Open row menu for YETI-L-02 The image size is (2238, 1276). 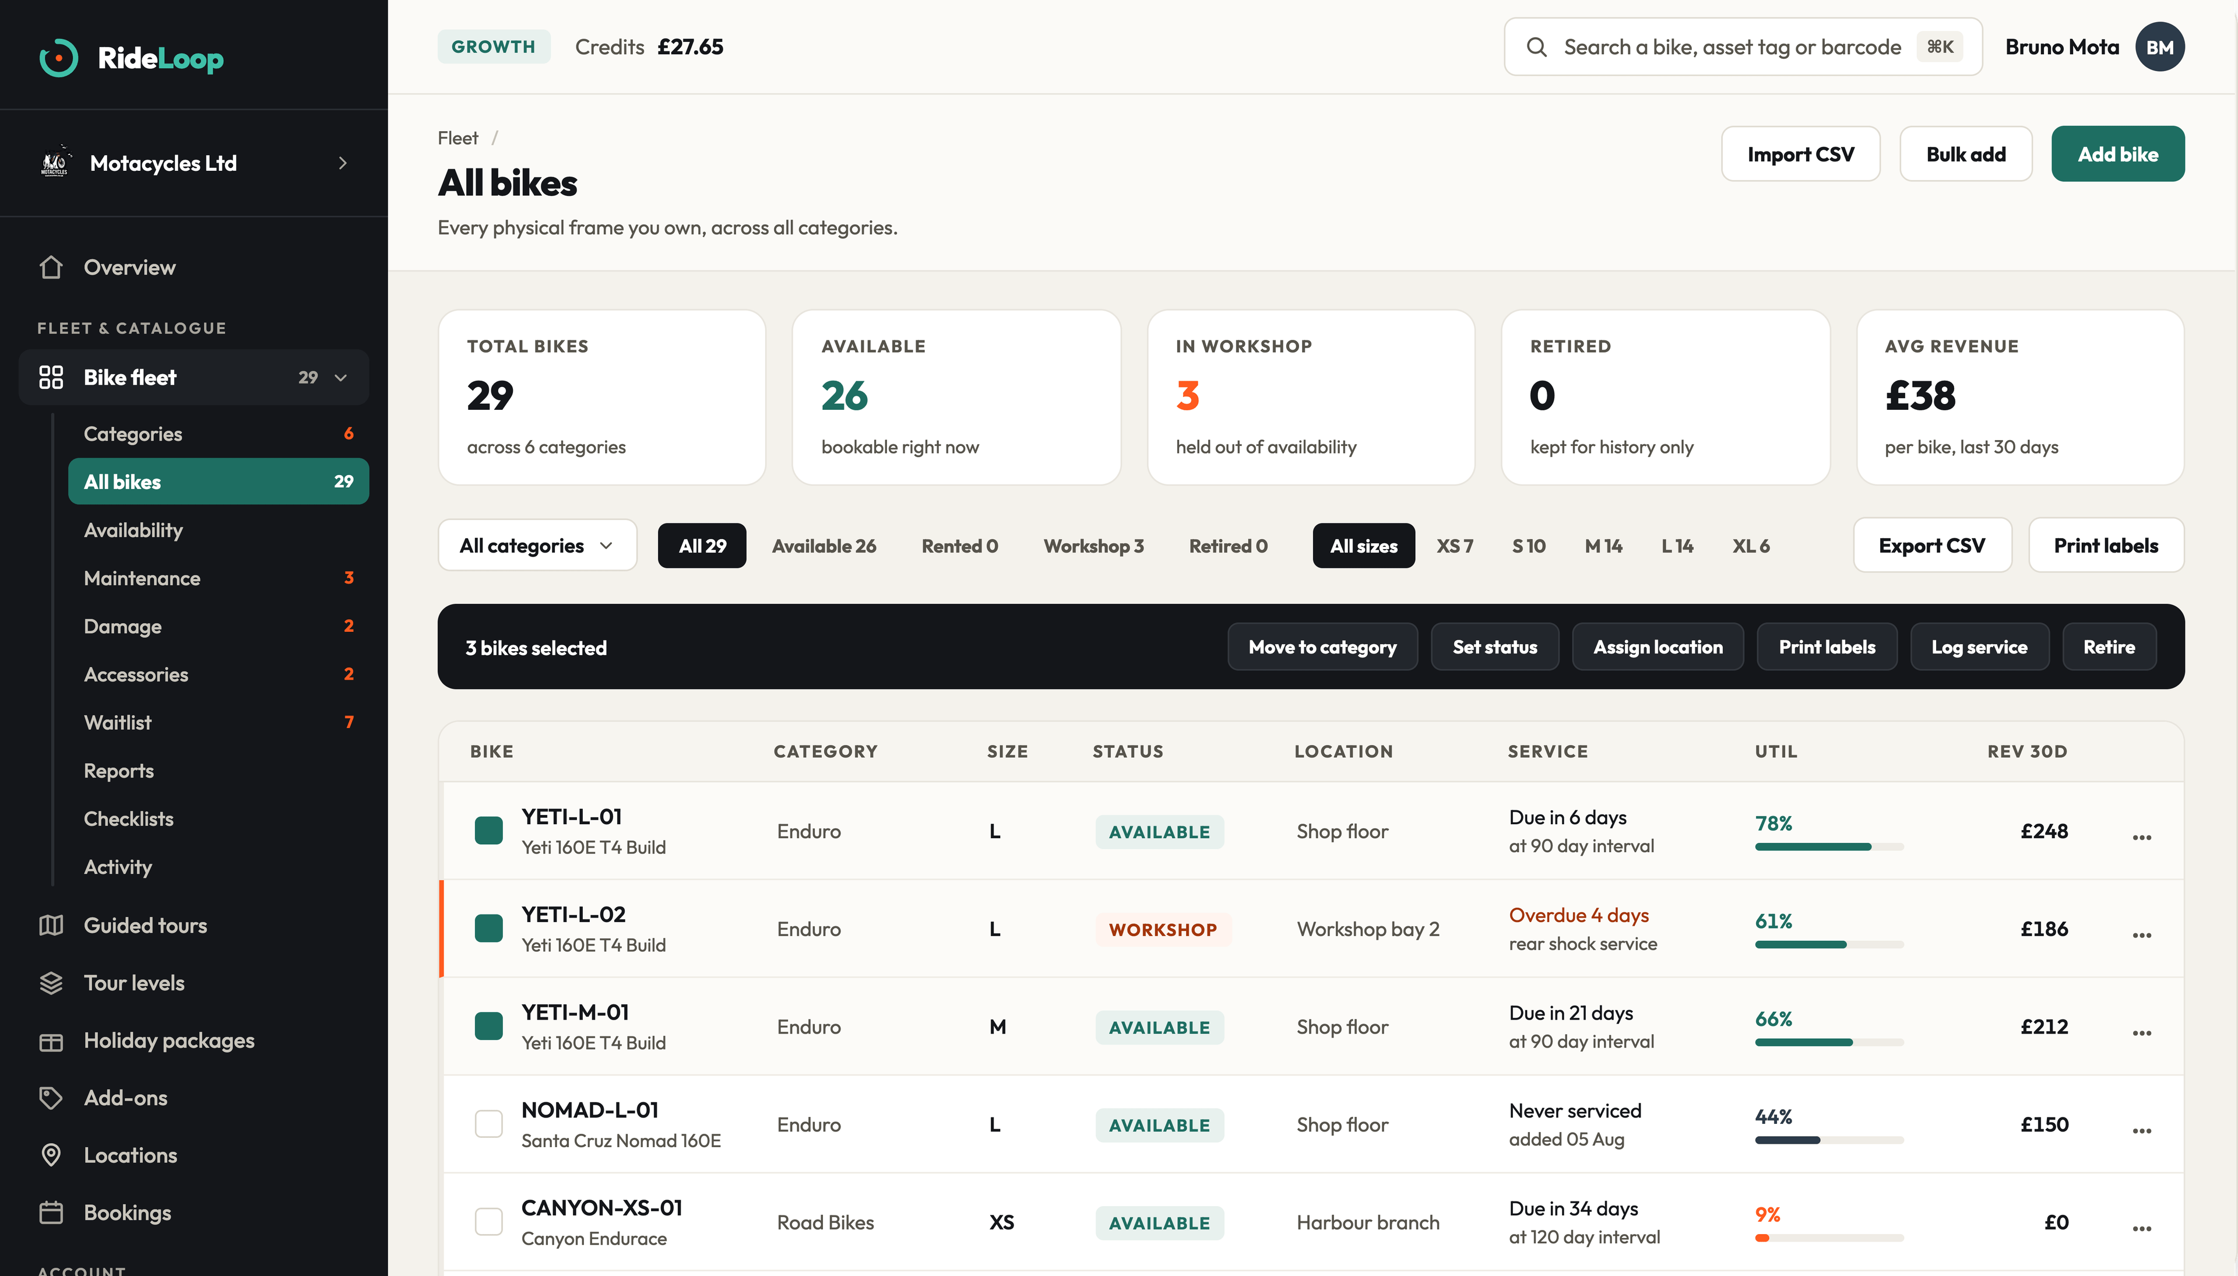[2142, 935]
